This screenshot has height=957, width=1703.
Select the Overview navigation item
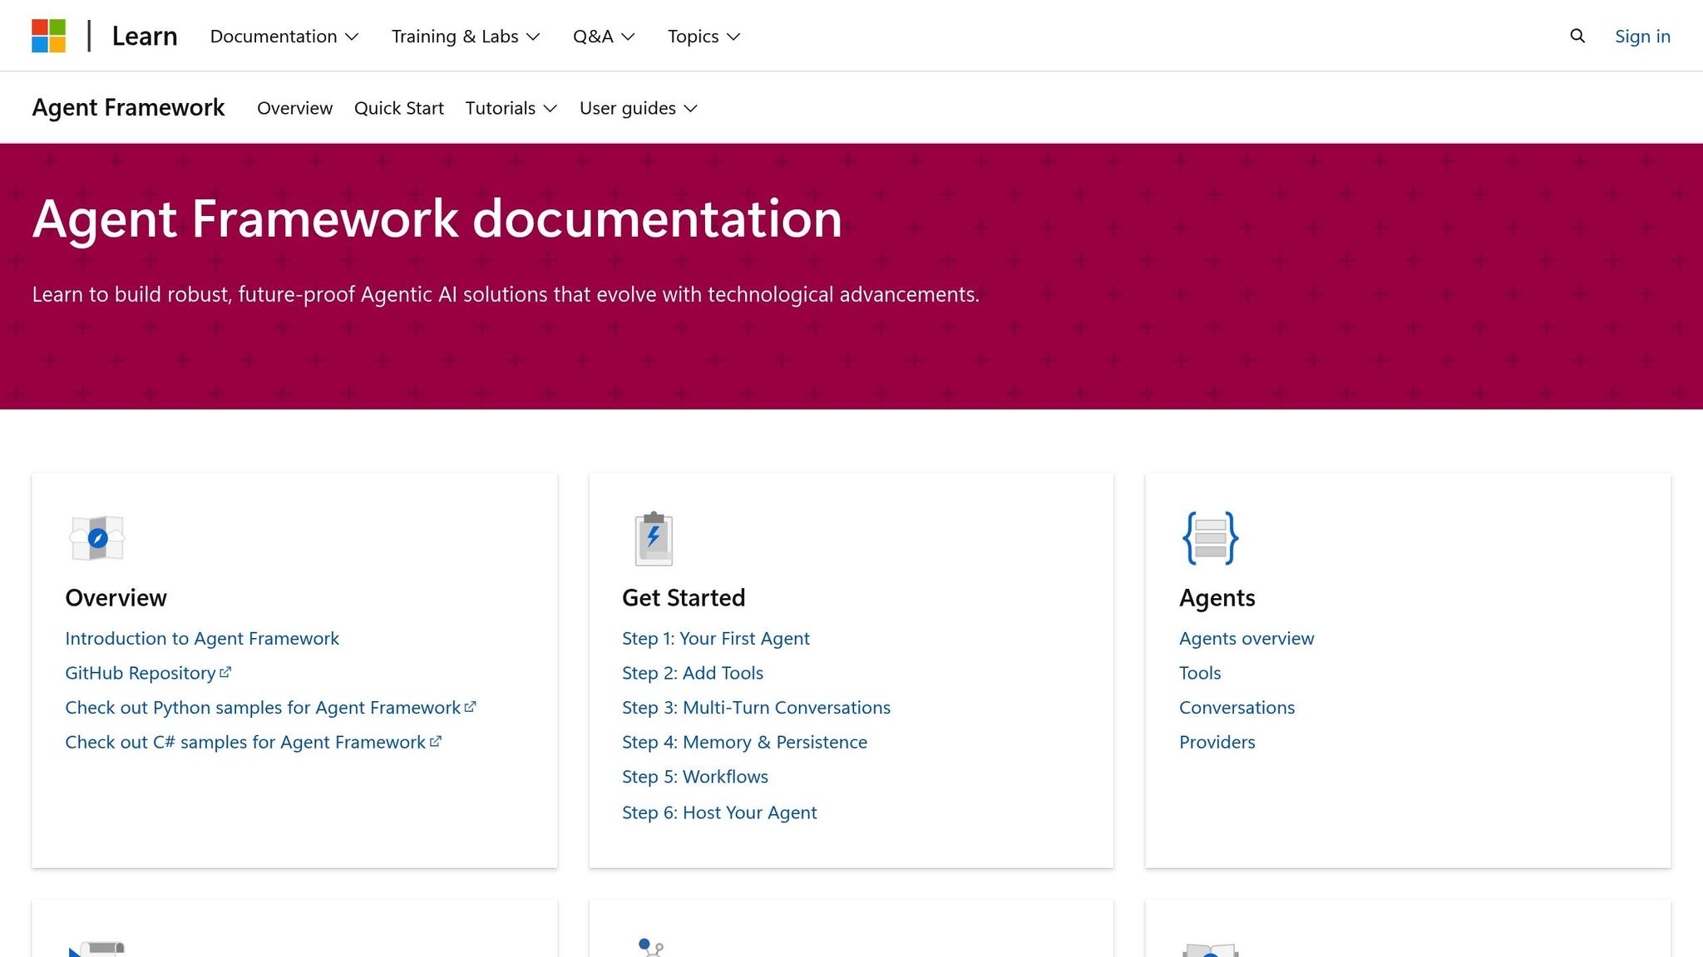[x=294, y=108]
